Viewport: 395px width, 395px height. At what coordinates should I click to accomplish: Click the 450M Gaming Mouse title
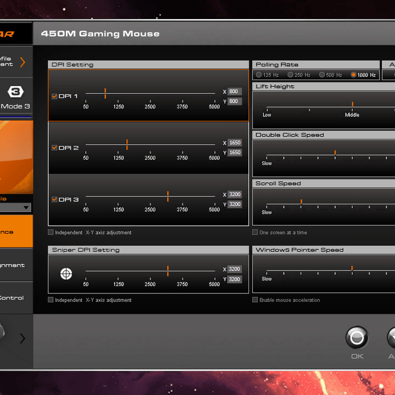click(x=100, y=34)
